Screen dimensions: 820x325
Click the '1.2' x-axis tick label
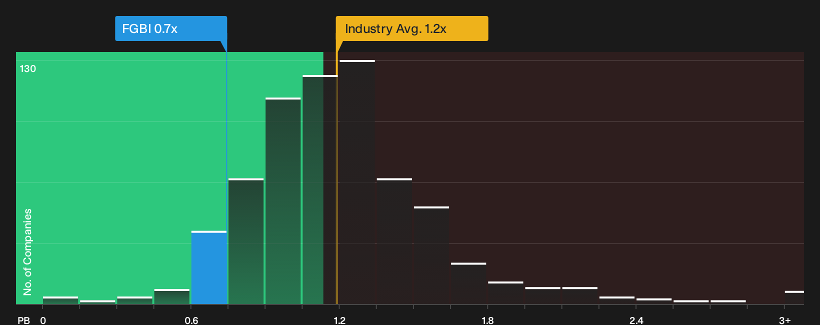click(x=339, y=320)
